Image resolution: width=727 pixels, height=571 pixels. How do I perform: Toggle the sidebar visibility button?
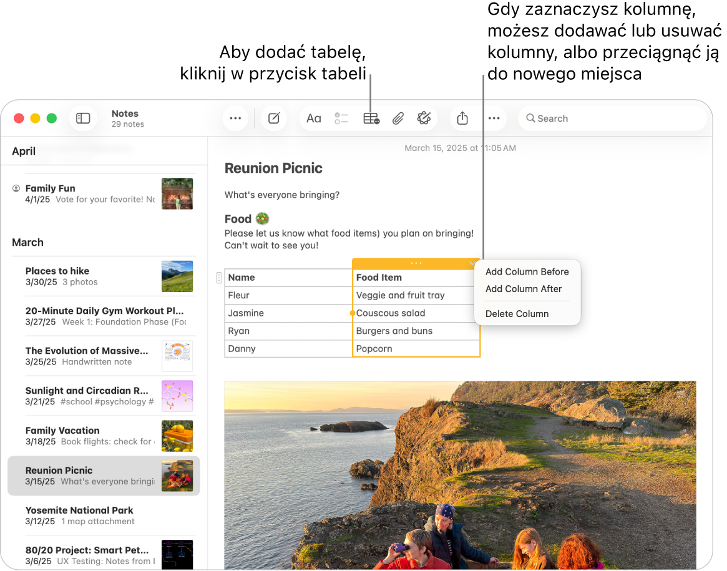click(83, 119)
